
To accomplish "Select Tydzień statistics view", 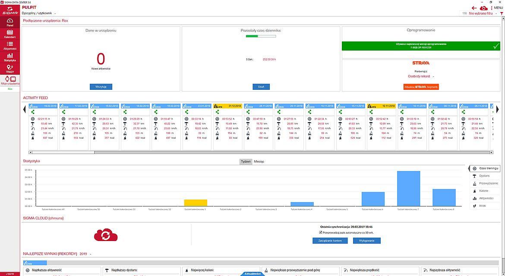I will pos(246,162).
